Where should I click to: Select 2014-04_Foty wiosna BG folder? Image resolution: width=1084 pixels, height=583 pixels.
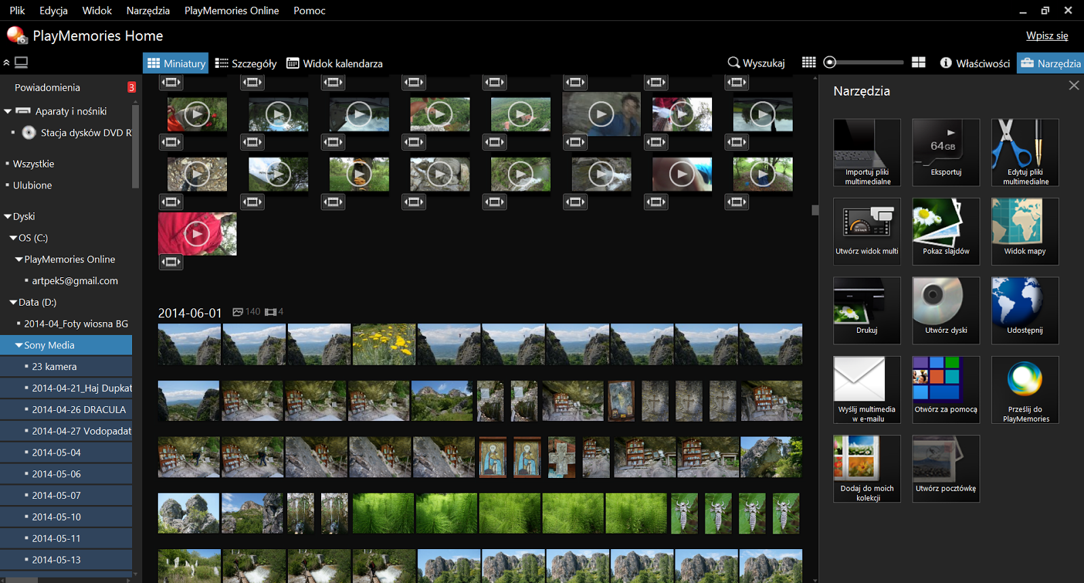pyautogui.click(x=76, y=324)
